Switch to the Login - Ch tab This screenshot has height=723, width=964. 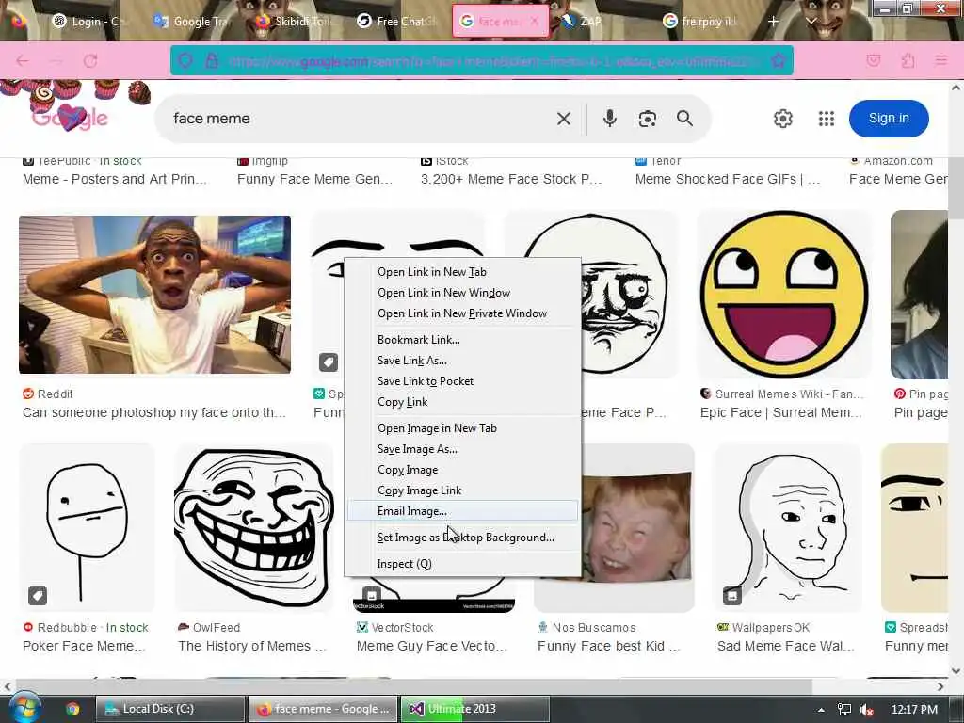(88, 21)
